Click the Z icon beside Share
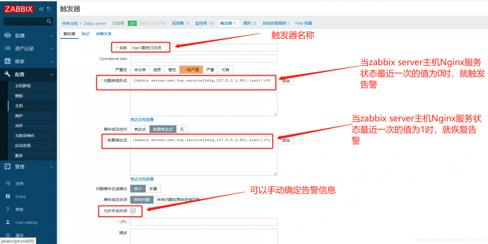This screenshot has height=244, width=488. 8,196
